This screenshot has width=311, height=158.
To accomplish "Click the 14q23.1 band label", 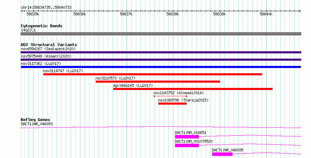I will tap(28, 30).
